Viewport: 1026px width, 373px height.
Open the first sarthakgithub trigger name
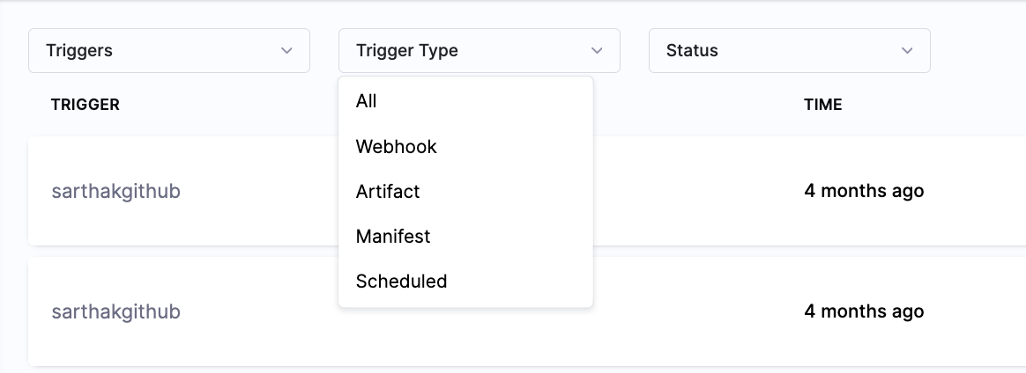coord(115,191)
